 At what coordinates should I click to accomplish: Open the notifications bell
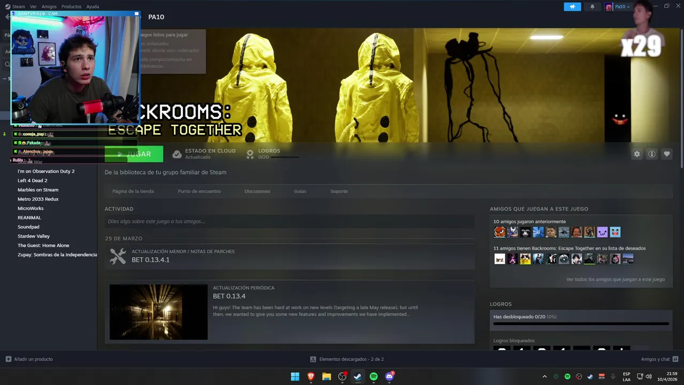(592, 6)
